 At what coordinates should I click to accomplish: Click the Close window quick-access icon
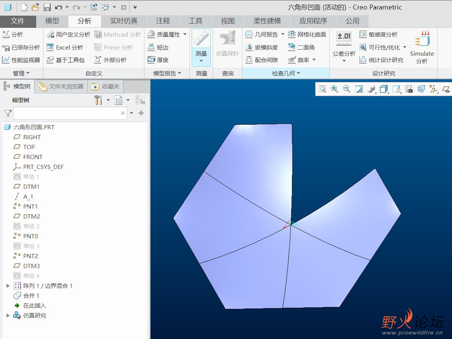pyautogui.click(x=123, y=8)
